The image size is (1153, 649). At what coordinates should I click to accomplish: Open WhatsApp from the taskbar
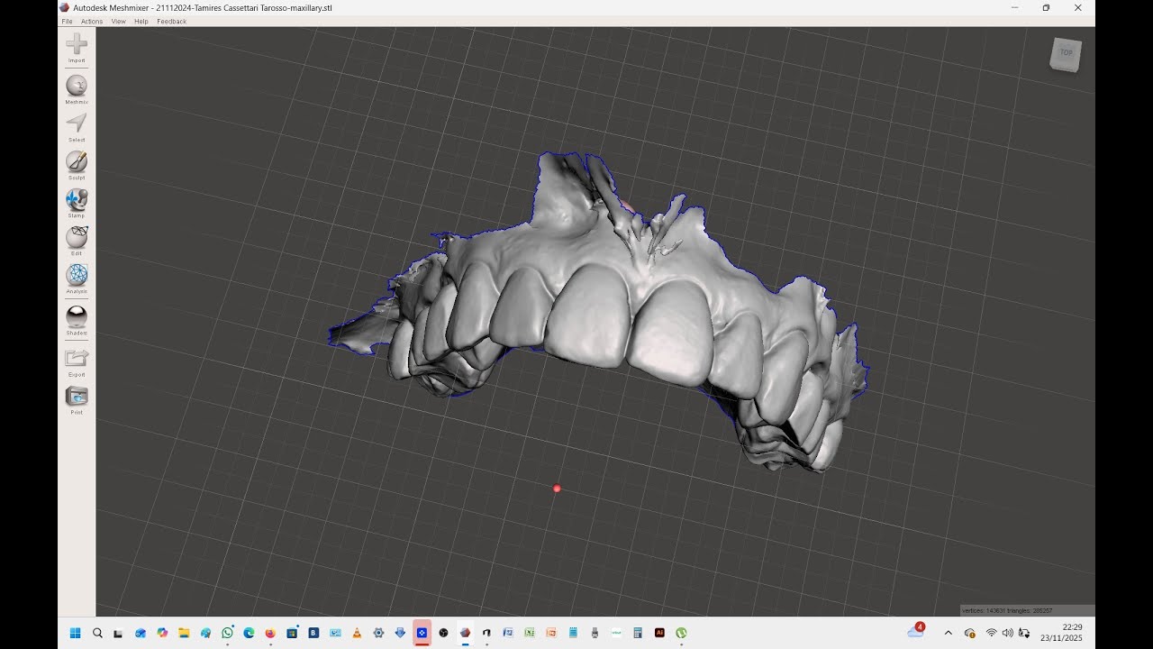227,633
